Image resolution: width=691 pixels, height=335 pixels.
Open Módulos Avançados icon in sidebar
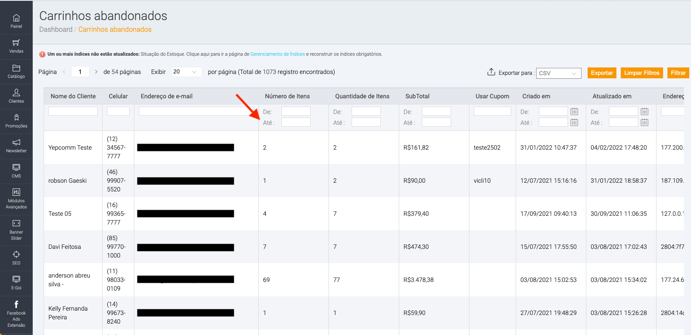16,192
